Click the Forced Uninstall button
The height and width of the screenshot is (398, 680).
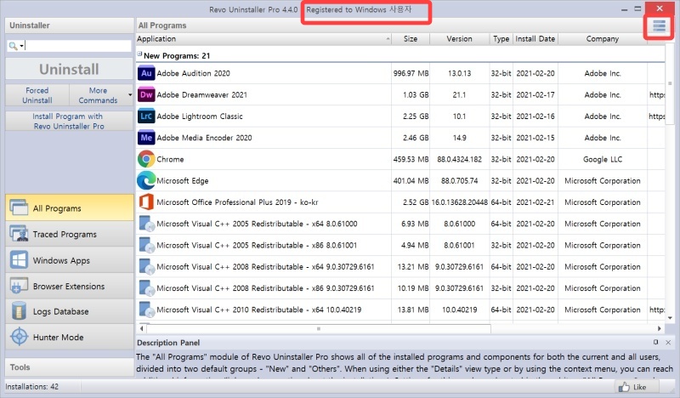coord(37,95)
